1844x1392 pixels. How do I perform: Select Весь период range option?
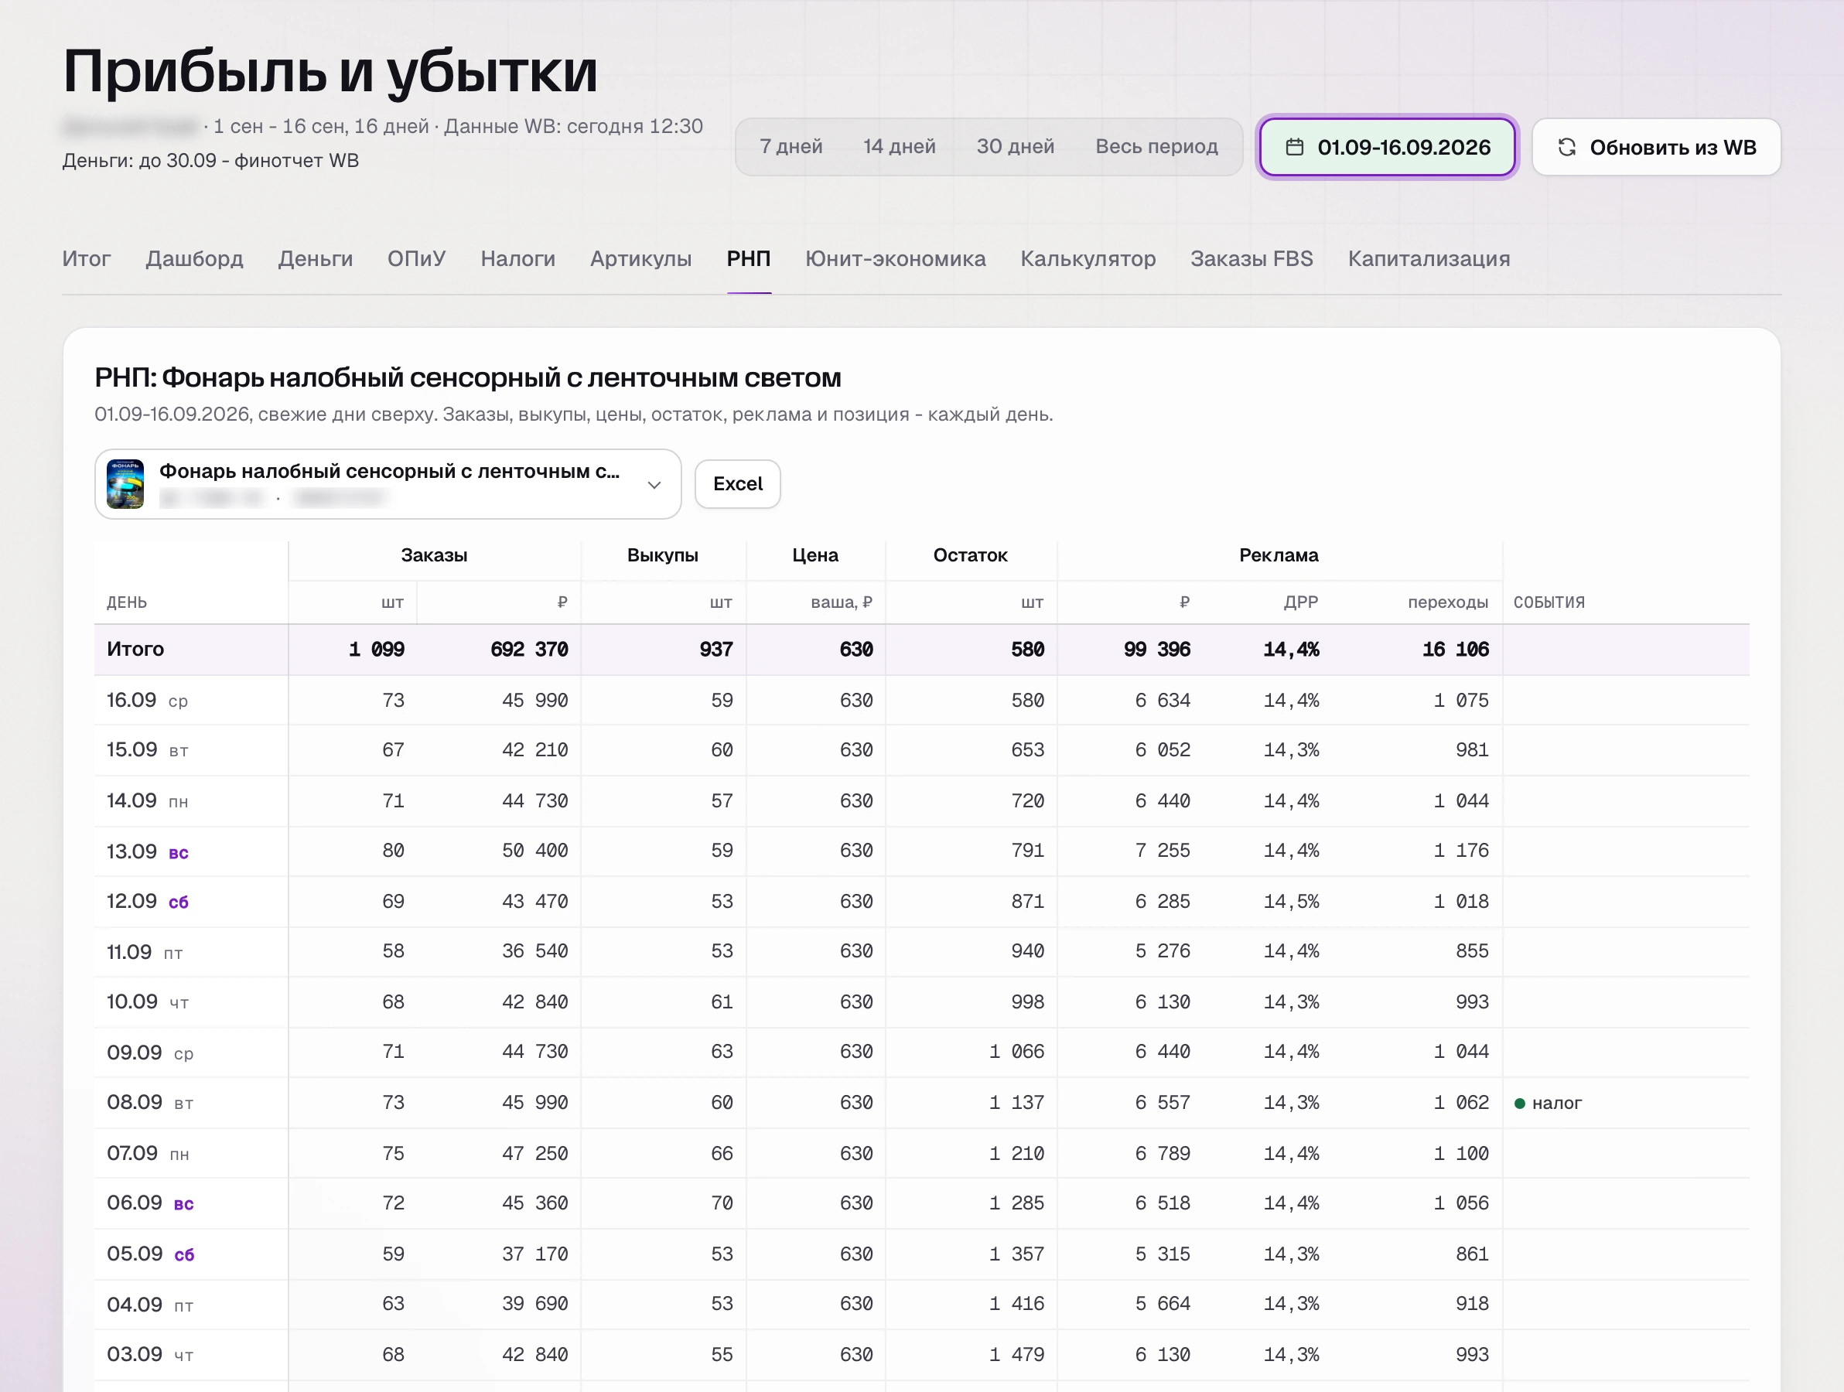point(1156,147)
